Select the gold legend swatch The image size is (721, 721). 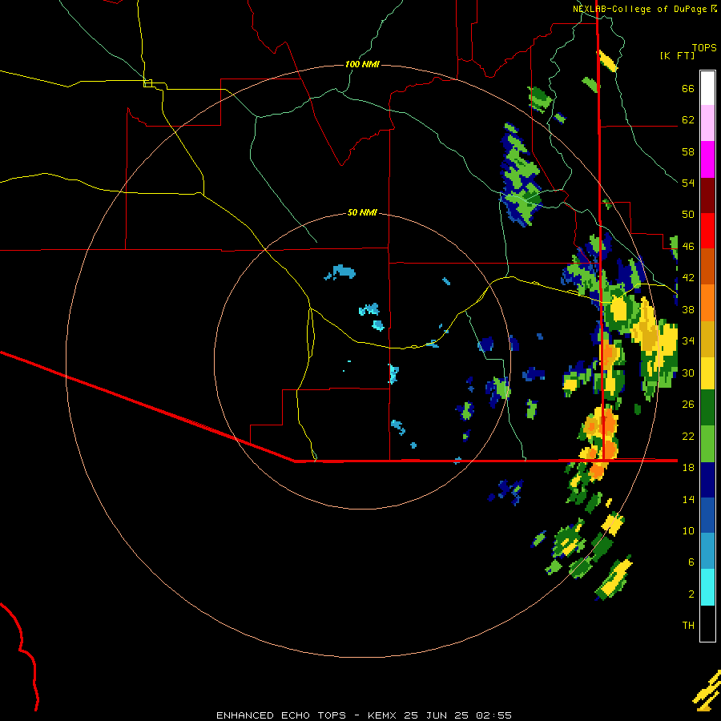coord(707,339)
